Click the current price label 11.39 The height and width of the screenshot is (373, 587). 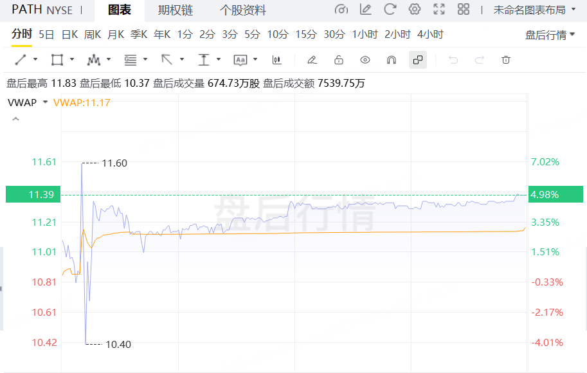tap(32, 194)
